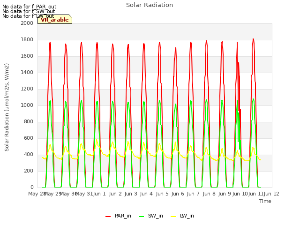The width and height of the screenshot is (300, 225).
Task: Click the Jun 5 x-axis date label
Action: point(162,194)
